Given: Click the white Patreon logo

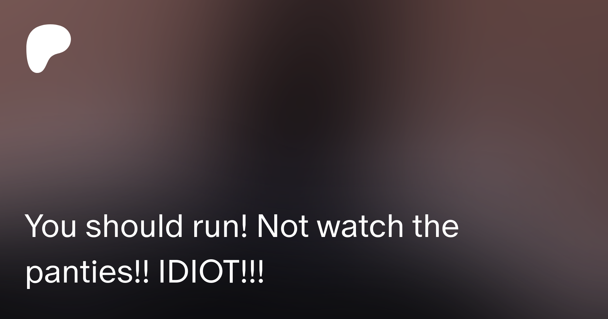Looking at the screenshot, I should [48, 48].
